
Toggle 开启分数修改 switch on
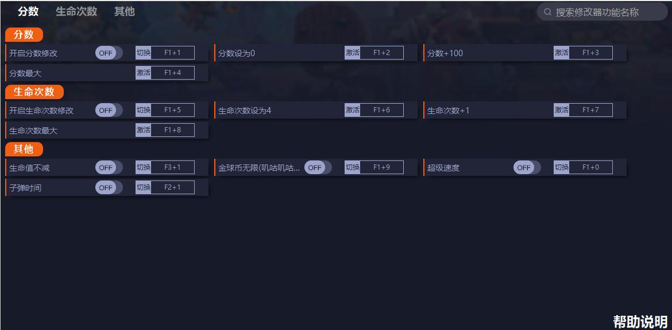tap(109, 53)
